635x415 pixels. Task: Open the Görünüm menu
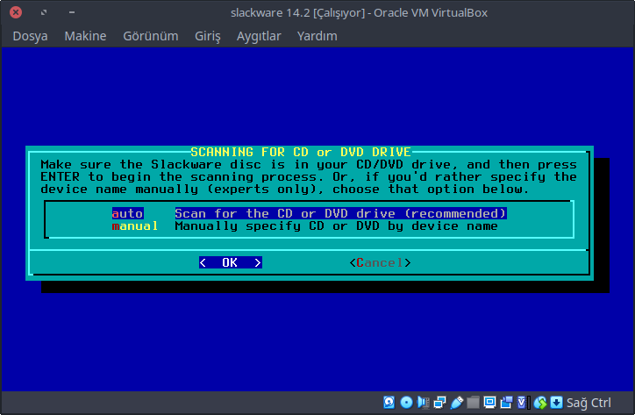[x=151, y=36]
